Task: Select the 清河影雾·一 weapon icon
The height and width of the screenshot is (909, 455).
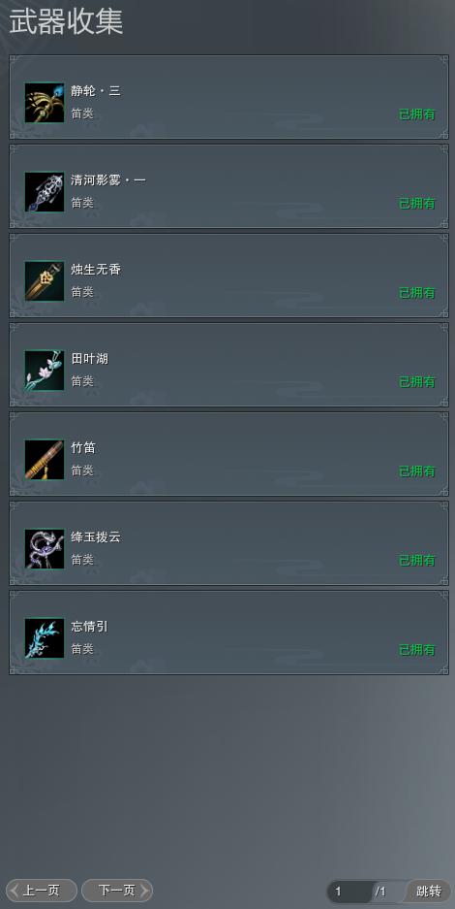Action: (45, 192)
